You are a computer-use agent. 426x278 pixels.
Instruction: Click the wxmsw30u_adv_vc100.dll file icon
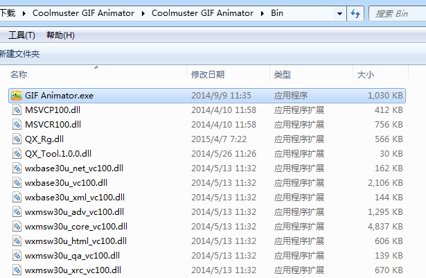pos(17,212)
